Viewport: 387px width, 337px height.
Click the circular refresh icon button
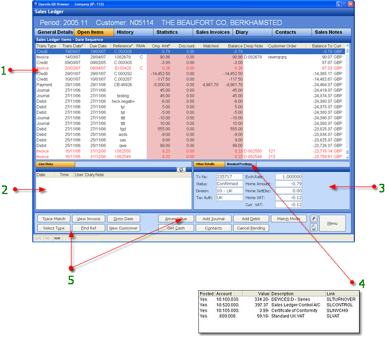tap(313, 227)
